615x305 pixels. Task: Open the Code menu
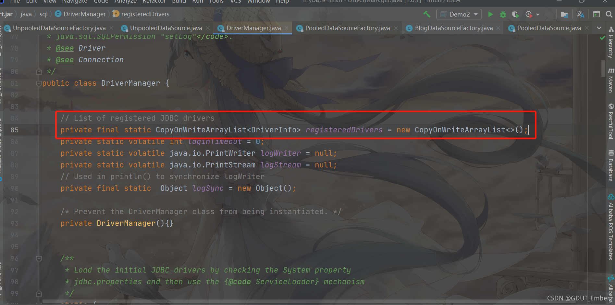click(101, 1)
